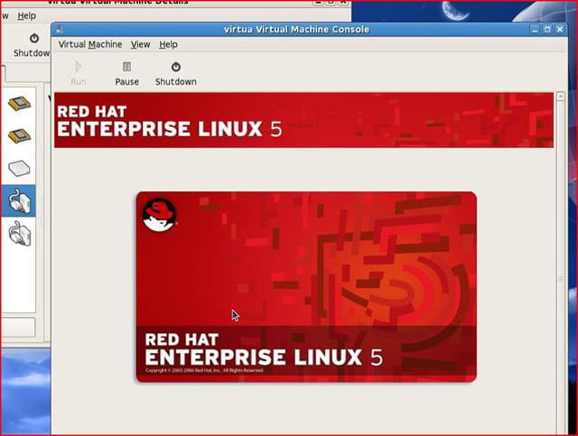The height and width of the screenshot is (436, 578).
Task: Close the Virtual Machine Console window
Action: [560, 30]
